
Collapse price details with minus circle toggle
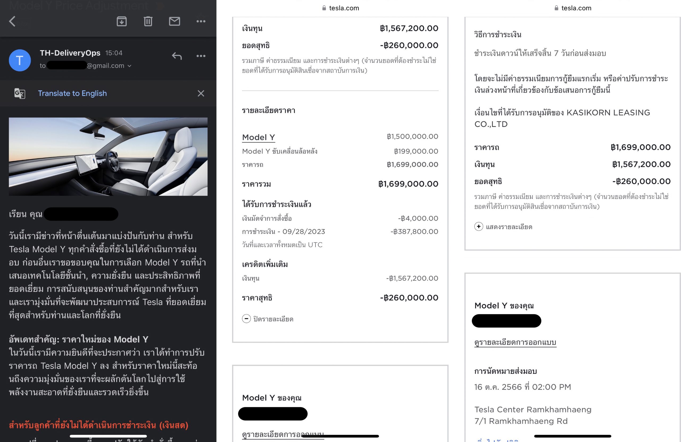[246, 319]
